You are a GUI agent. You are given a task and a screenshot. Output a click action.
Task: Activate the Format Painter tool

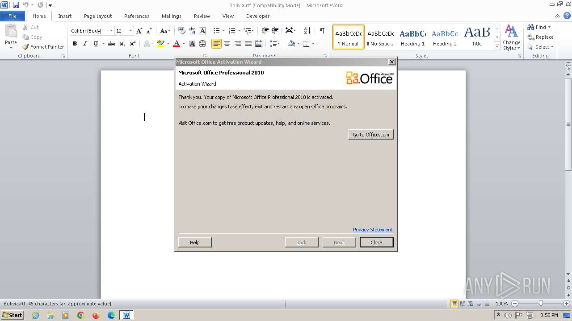point(43,47)
